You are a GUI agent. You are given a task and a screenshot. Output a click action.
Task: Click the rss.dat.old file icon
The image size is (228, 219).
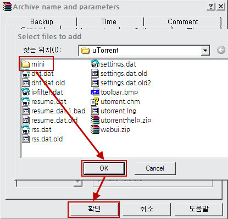(26, 139)
